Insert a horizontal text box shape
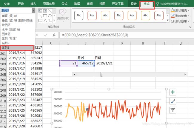 40,11
